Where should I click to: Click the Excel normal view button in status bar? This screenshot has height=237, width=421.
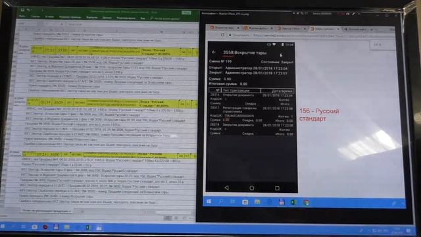pos(168,218)
